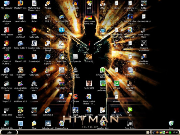180x135 pixels.
Task: Open the Gadu-Gadu sun tray icon
Action: point(157,132)
